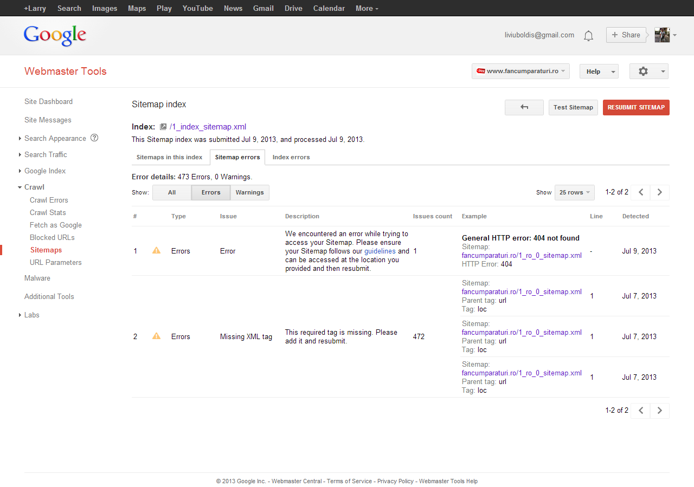The width and height of the screenshot is (694, 487).
Task: Open the 25 rows dropdown
Action: (x=575, y=192)
